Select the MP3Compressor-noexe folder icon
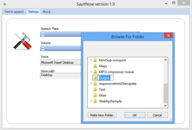The image size is (192, 130). click(95, 72)
